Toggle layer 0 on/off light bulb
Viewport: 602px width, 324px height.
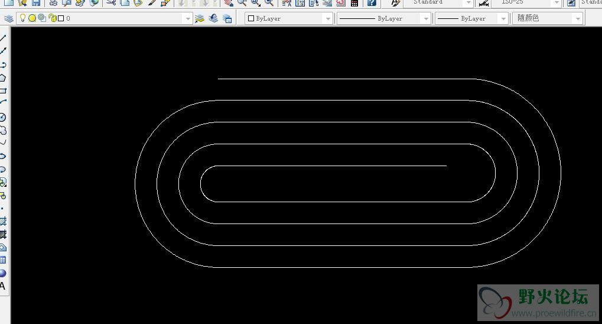click(22, 18)
